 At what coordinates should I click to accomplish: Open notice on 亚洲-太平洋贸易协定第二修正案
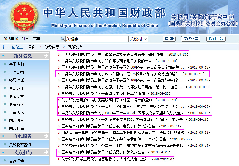[123, 107]
